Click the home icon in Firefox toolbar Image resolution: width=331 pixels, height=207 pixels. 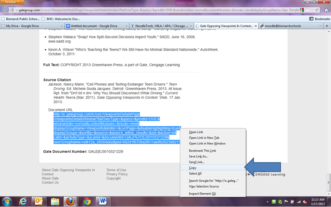(326, 10)
